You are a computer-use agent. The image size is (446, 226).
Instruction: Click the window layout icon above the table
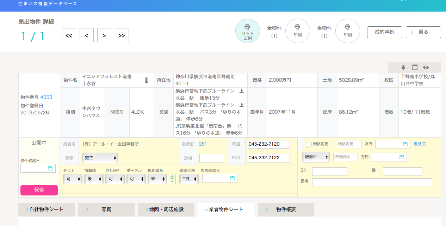pyautogui.click(x=415, y=67)
